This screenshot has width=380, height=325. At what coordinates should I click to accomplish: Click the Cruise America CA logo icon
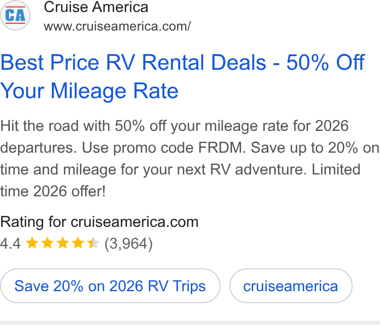tap(15, 15)
